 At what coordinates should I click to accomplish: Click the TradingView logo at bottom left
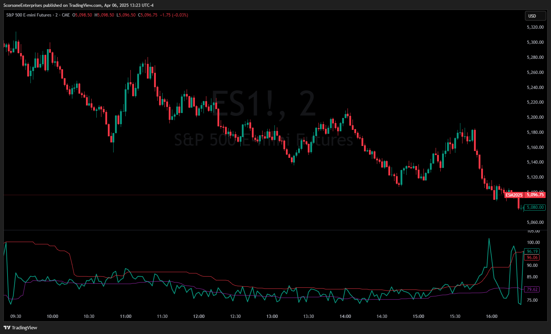pos(20,328)
